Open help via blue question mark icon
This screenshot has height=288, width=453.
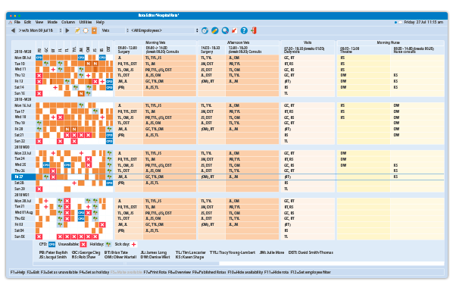[244, 30]
